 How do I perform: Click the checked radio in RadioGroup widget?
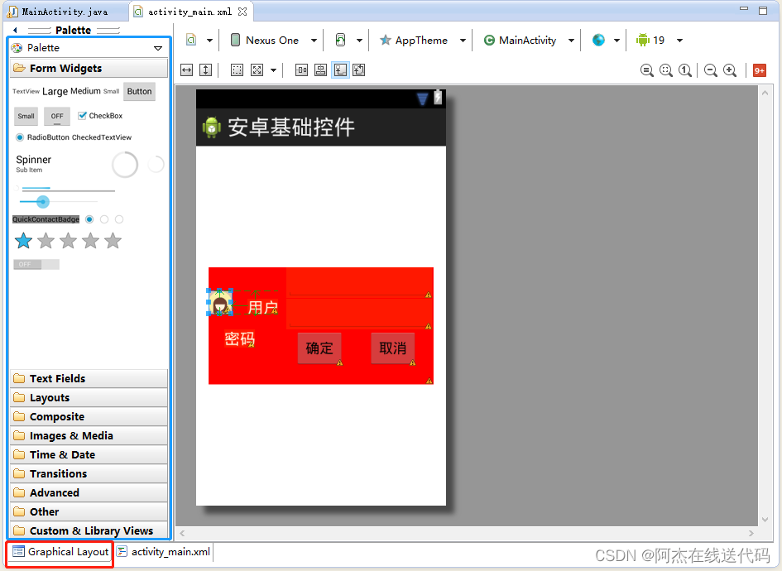89,219
